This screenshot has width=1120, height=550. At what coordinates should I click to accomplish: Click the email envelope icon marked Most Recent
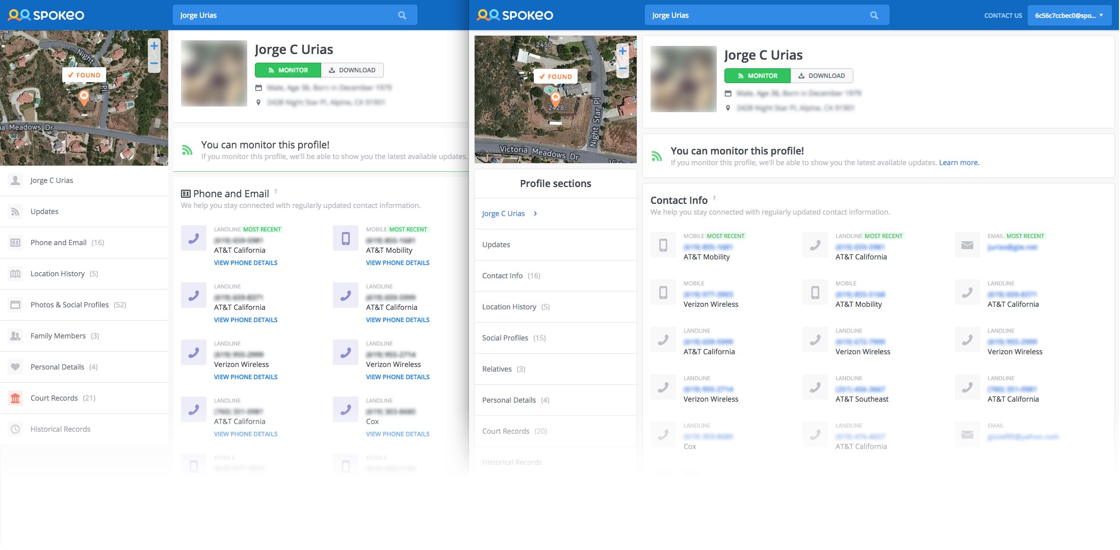click(x=967, y=245)
